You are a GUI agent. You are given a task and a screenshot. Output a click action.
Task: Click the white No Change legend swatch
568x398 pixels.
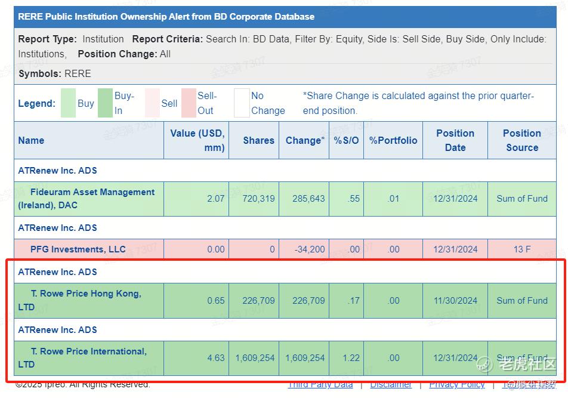(242, 103)
